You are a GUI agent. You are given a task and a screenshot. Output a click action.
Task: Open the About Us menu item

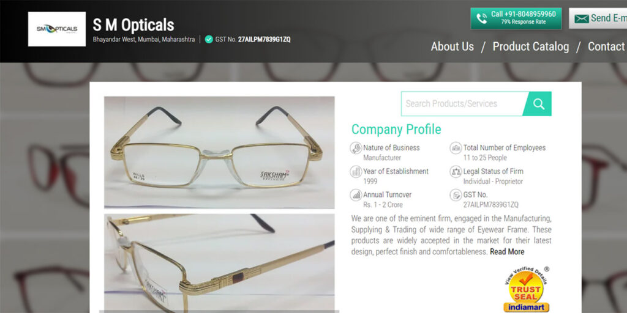pos(452,46)
